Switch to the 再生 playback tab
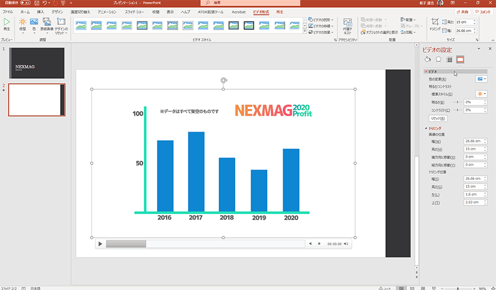This screenshot has height=290, width=496. click(x=279, y=12)
